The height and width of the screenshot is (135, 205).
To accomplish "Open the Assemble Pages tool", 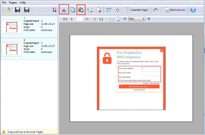I will click(137, 10).
